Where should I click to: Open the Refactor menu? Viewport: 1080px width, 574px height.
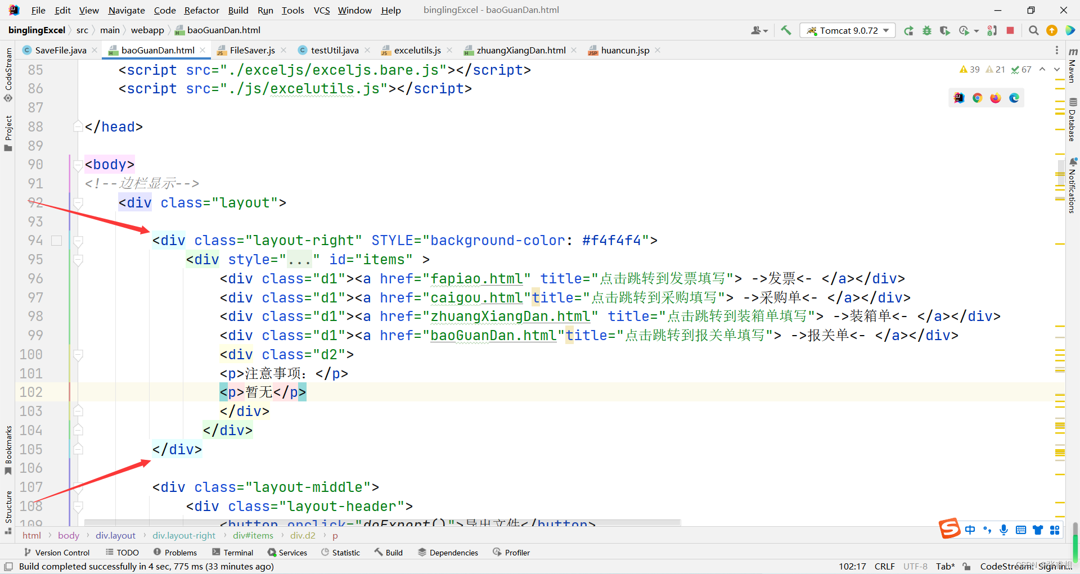coord(201,10)
